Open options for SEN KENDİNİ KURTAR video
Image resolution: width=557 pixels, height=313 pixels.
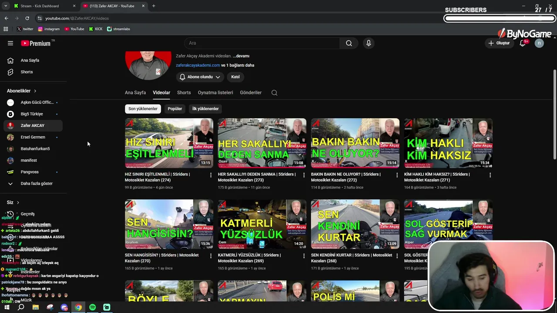(397, 256)
